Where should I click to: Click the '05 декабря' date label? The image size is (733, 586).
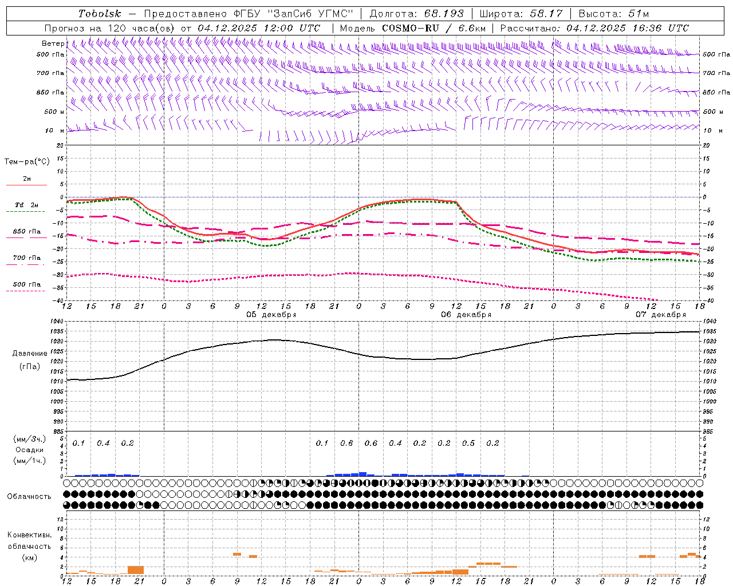271,315
